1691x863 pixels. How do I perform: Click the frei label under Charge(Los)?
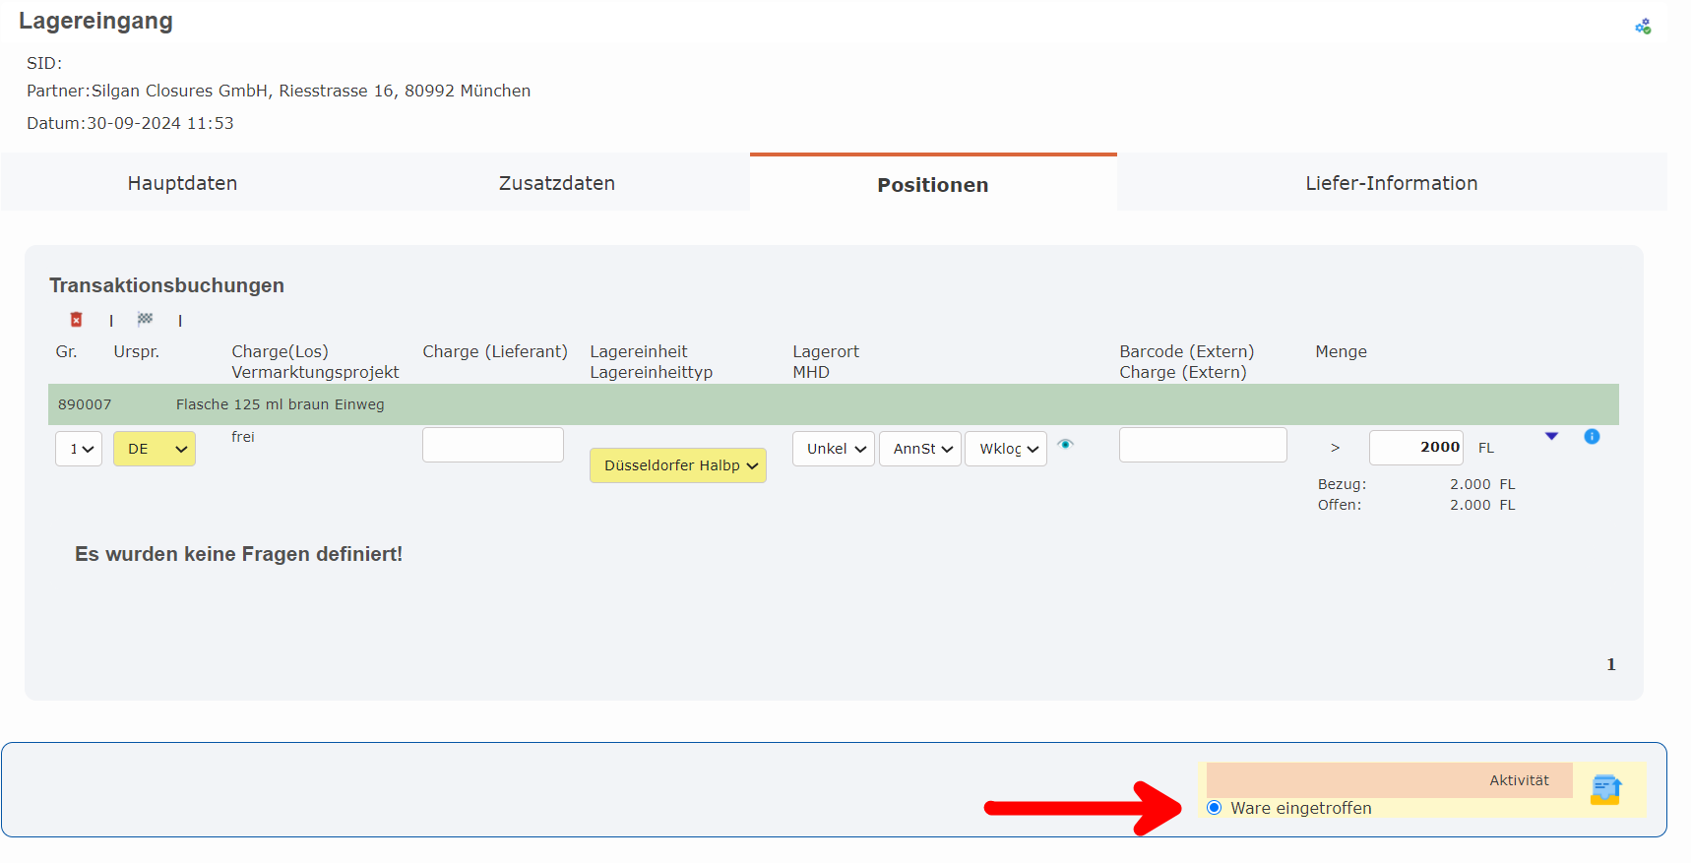click(x=243, y=437)
